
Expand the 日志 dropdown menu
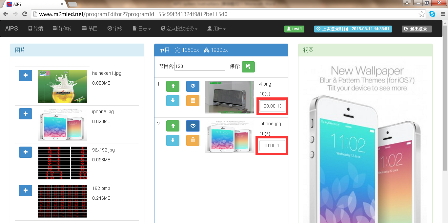[x=142, y=29]
